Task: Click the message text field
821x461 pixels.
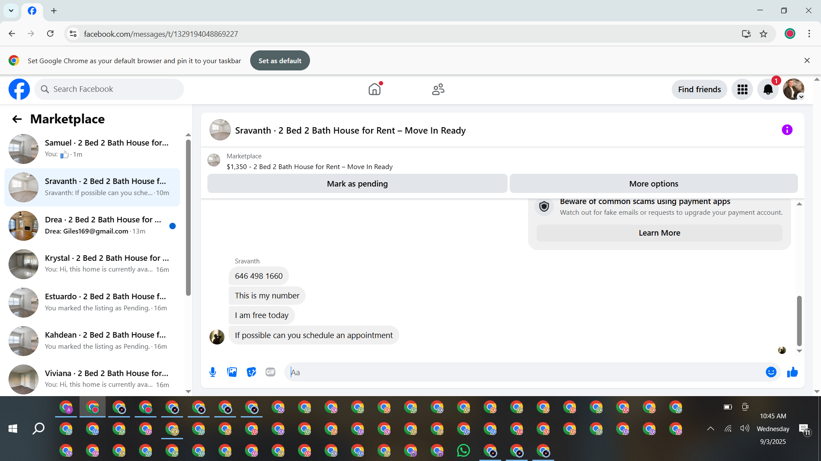Action: [x=526, y=372]
